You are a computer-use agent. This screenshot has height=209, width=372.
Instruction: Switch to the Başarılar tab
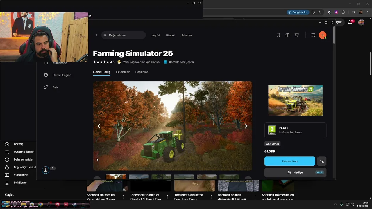[142, 72]
